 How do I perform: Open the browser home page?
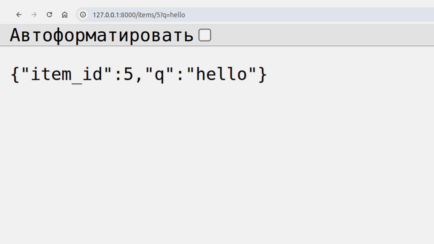65,15
